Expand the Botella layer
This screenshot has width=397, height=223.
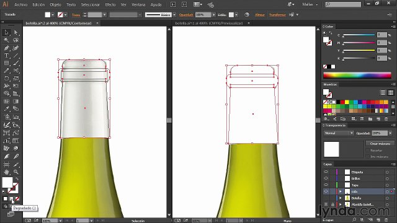[x=341, y=198]
